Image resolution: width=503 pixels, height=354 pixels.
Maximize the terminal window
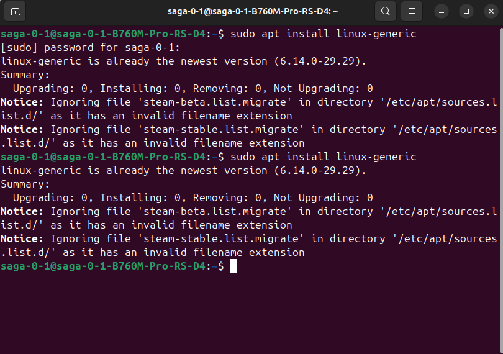tap(466, 11)
